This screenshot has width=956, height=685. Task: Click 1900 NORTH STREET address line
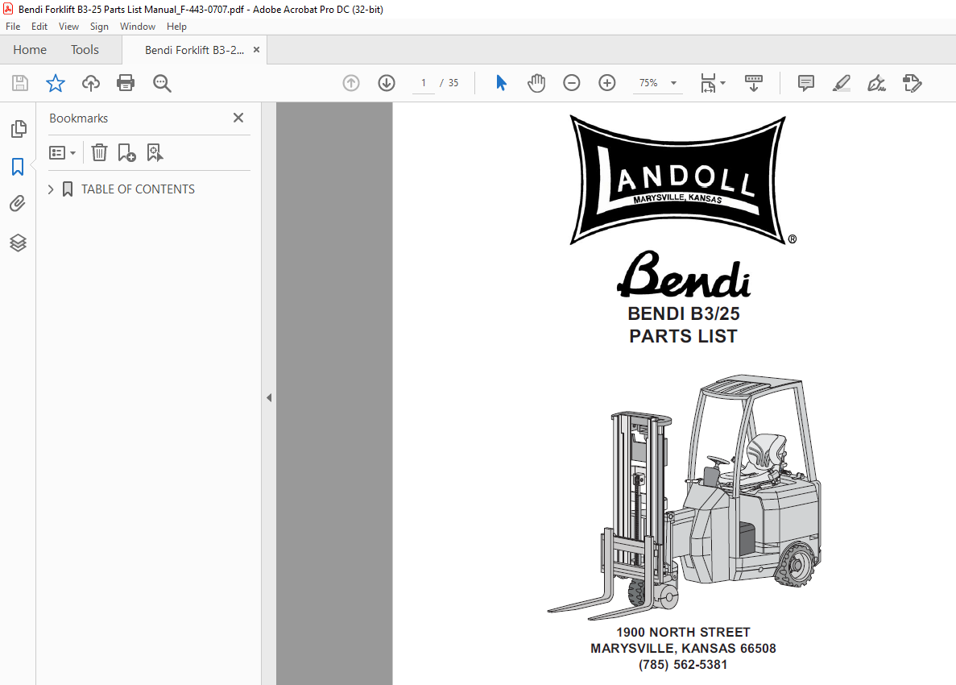coord(684,633)
